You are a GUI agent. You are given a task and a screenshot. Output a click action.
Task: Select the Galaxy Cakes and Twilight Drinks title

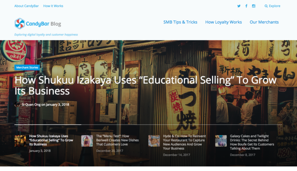(x=252, y=142)
